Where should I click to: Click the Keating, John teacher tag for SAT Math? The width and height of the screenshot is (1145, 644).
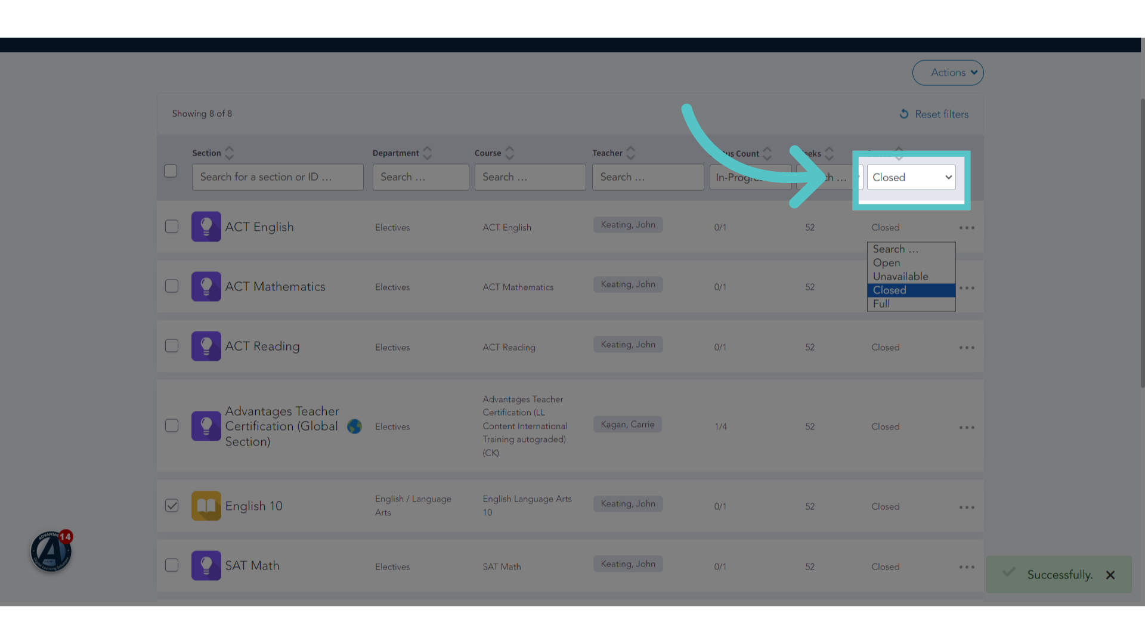click(x=628, y=564)
